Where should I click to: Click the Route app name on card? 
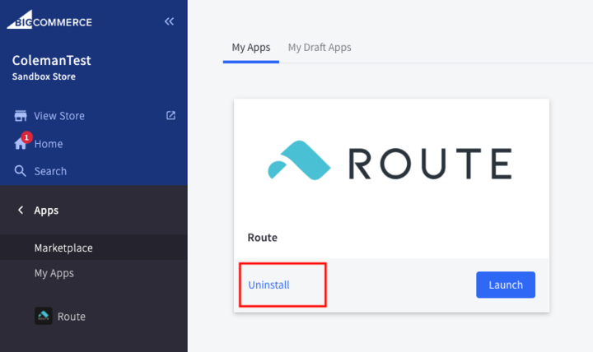pos(263,238)
